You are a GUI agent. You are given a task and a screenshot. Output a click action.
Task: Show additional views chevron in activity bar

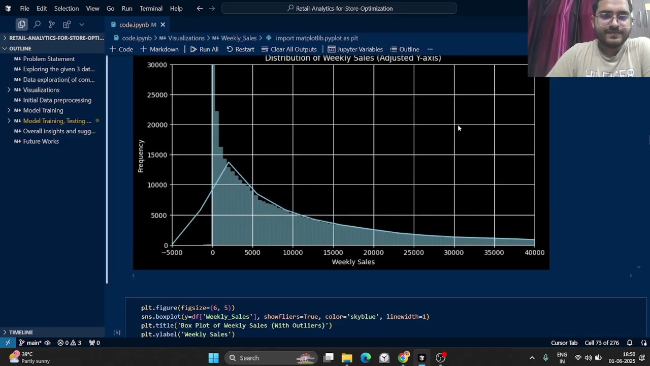tap(81, 24)
